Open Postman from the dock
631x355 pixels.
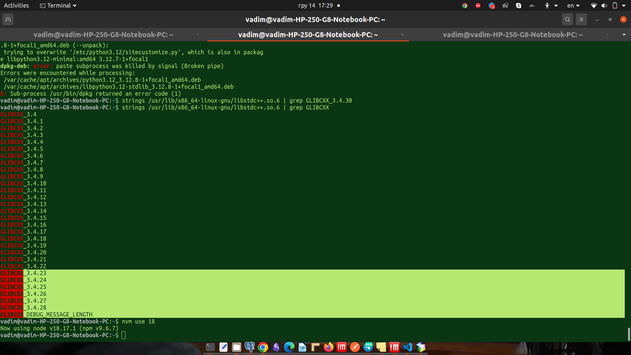pos(355,347)
